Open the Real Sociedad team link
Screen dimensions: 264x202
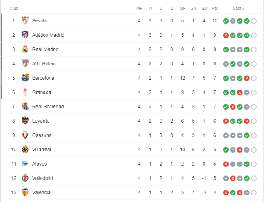pos(48,107)
